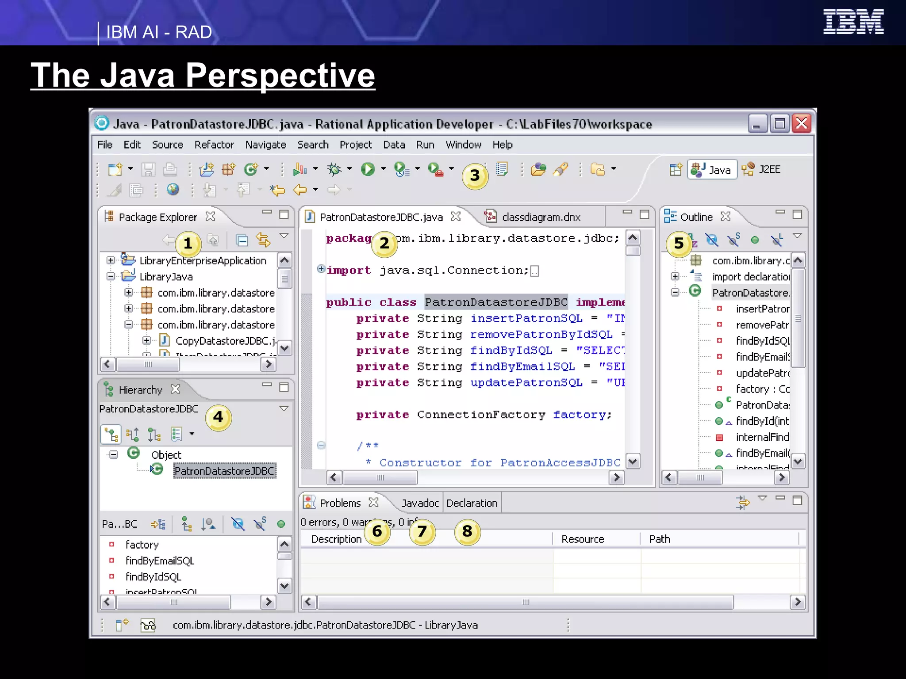Toggle Show Subtype Hierarchy button
This screenshot has width=906, height=679.
tap(154, 435)
